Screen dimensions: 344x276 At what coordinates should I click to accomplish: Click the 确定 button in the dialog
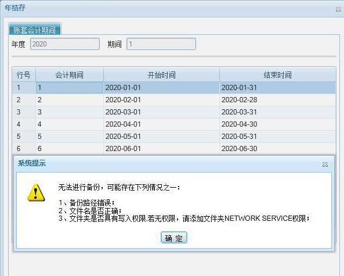click(x=174, y=238)
